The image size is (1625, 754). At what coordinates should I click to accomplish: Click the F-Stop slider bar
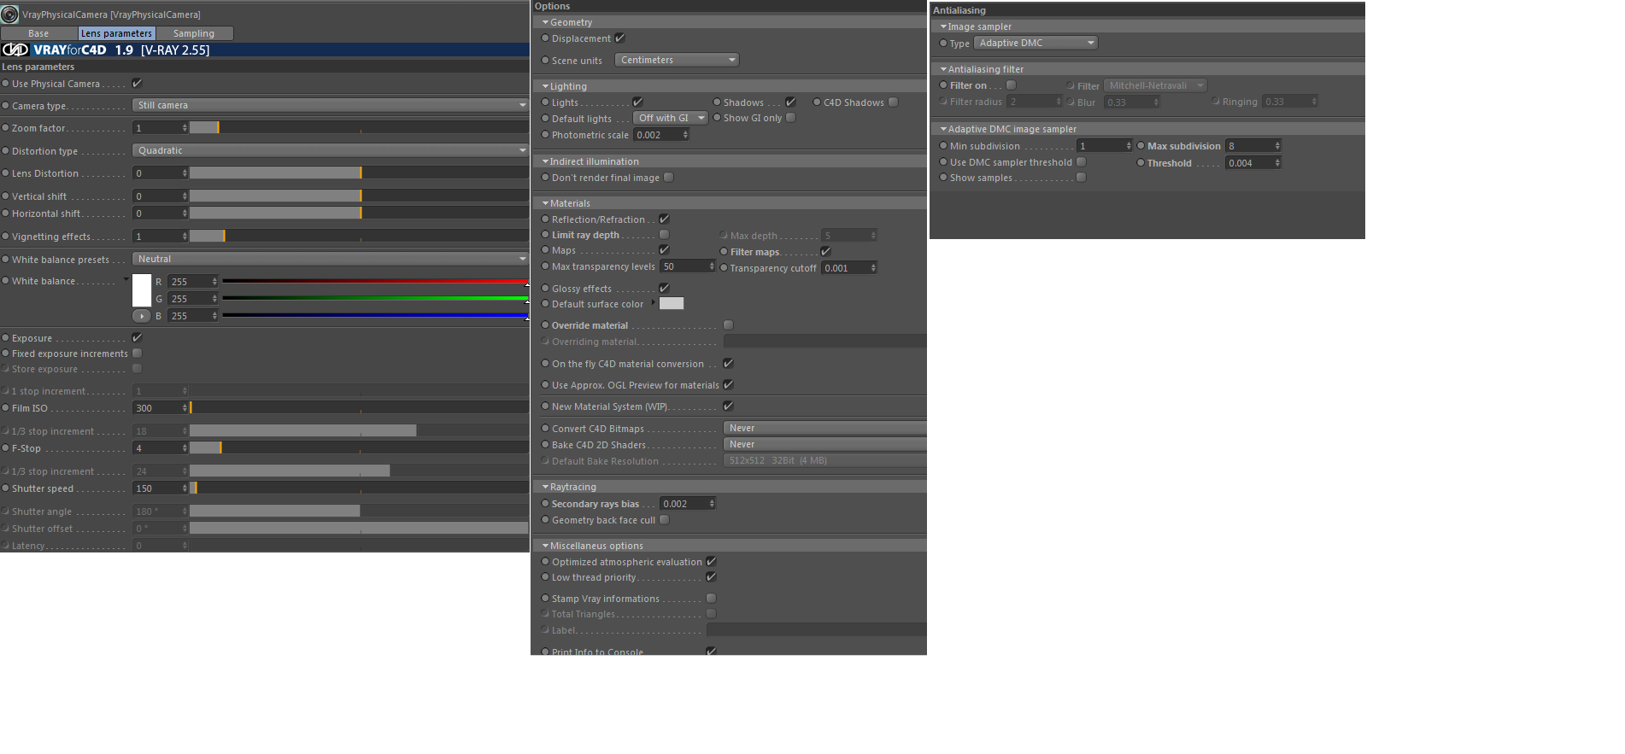(360, 448)
